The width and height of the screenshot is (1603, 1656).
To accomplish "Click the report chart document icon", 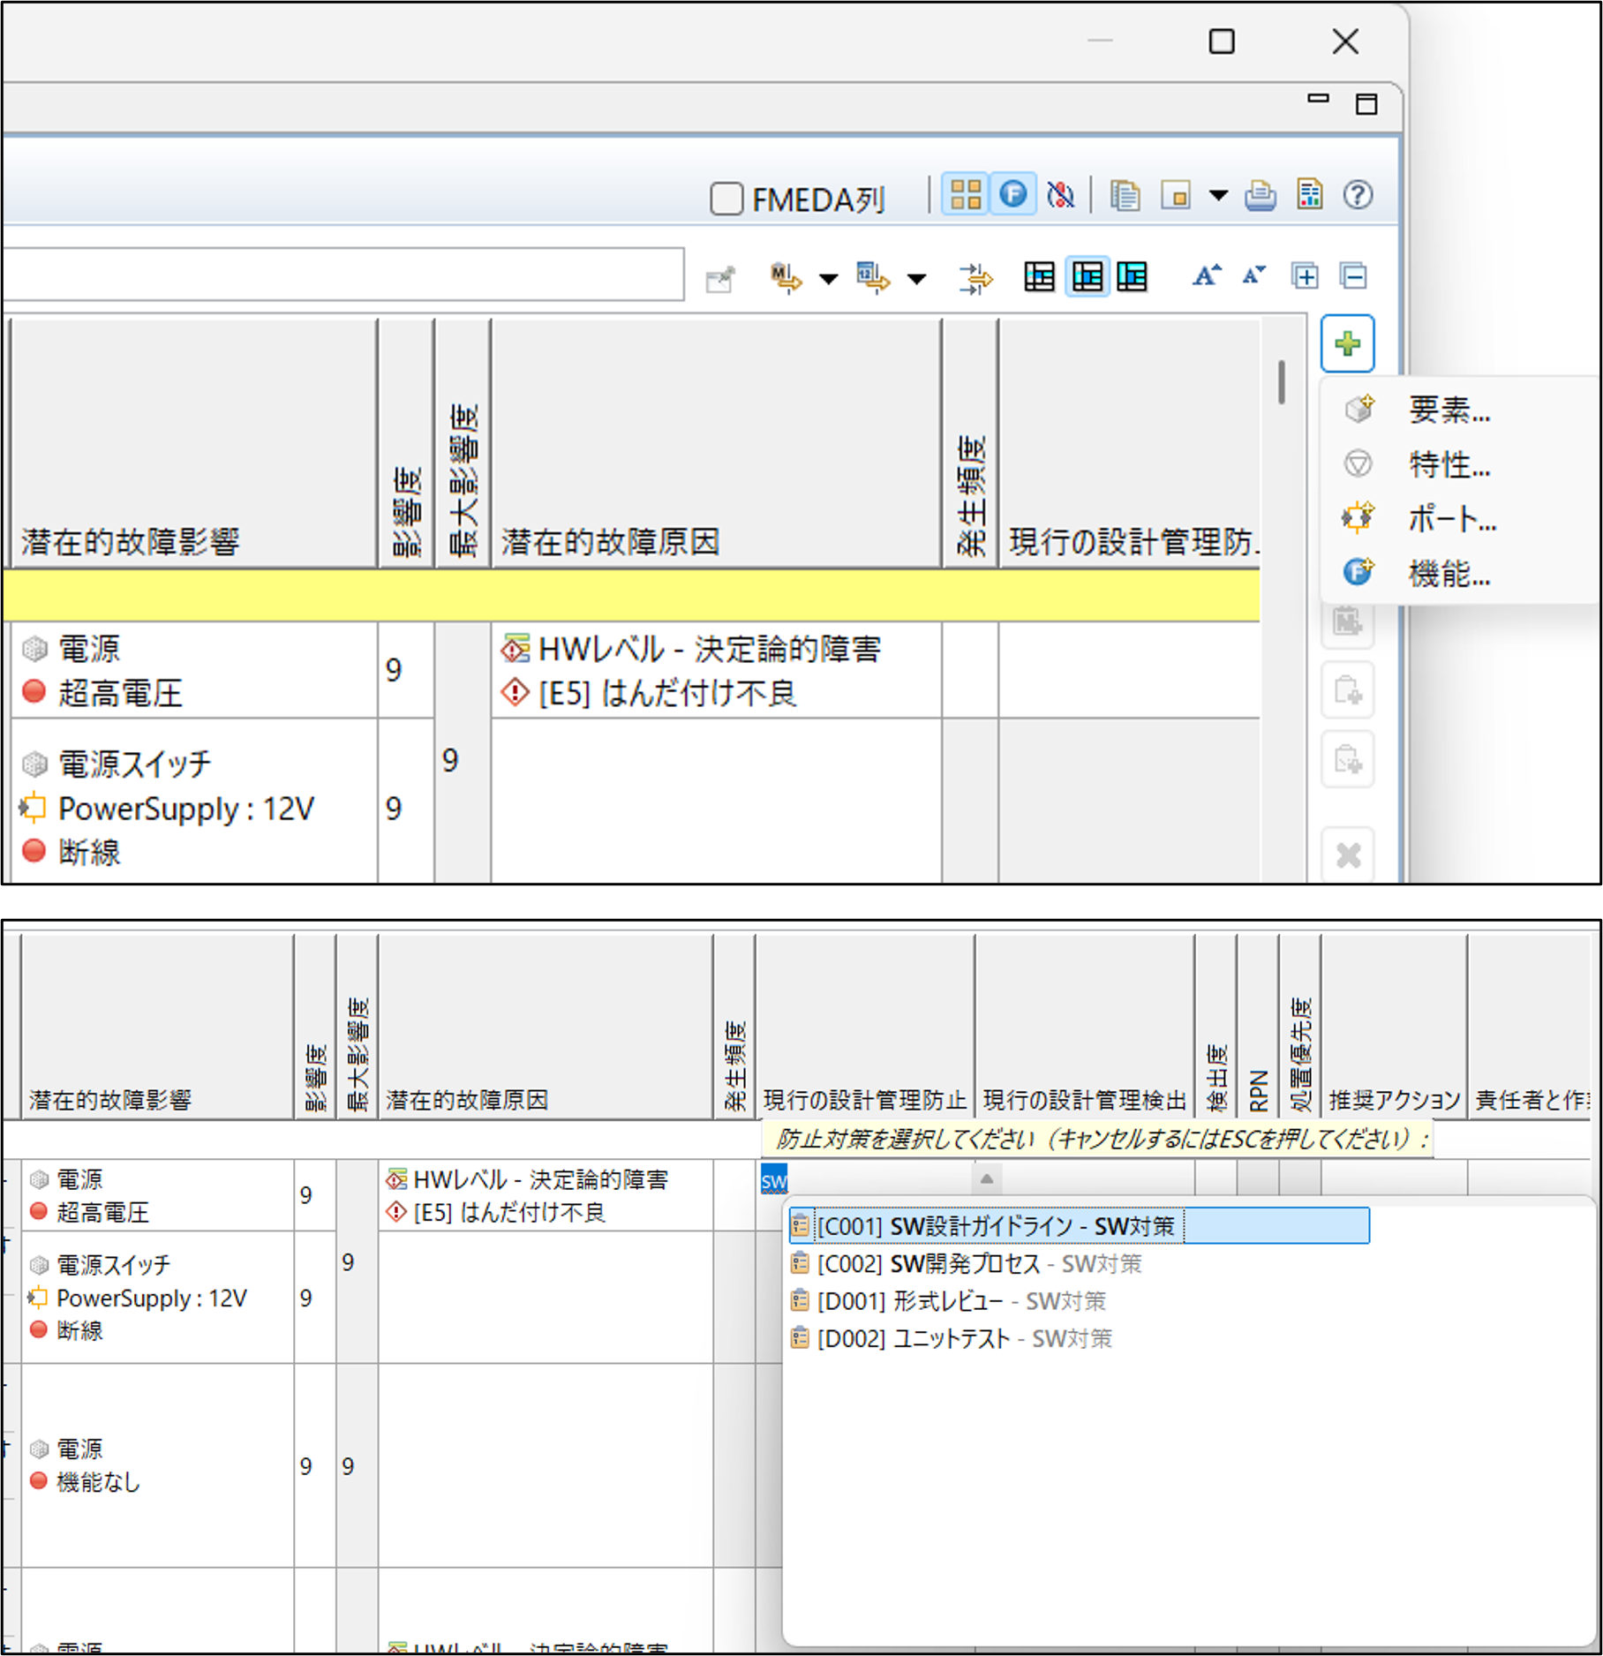I will 1309,195.
